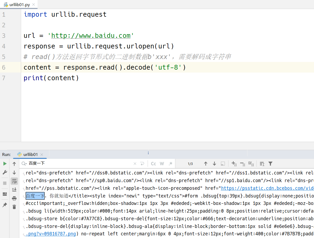314x238 pixels.
Task: Click urlopen(url) call on line 4
Action: tap(150, 46)
